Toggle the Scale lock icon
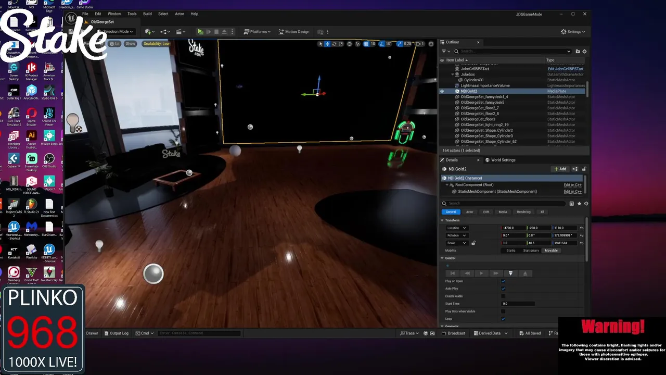The height and width of the screenshot is (375, 666). 473,243
